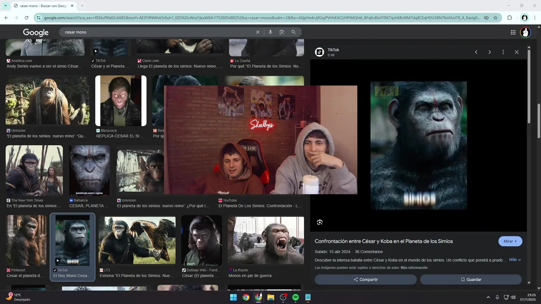Click the '36 Comentarios' text

point(369,252)
